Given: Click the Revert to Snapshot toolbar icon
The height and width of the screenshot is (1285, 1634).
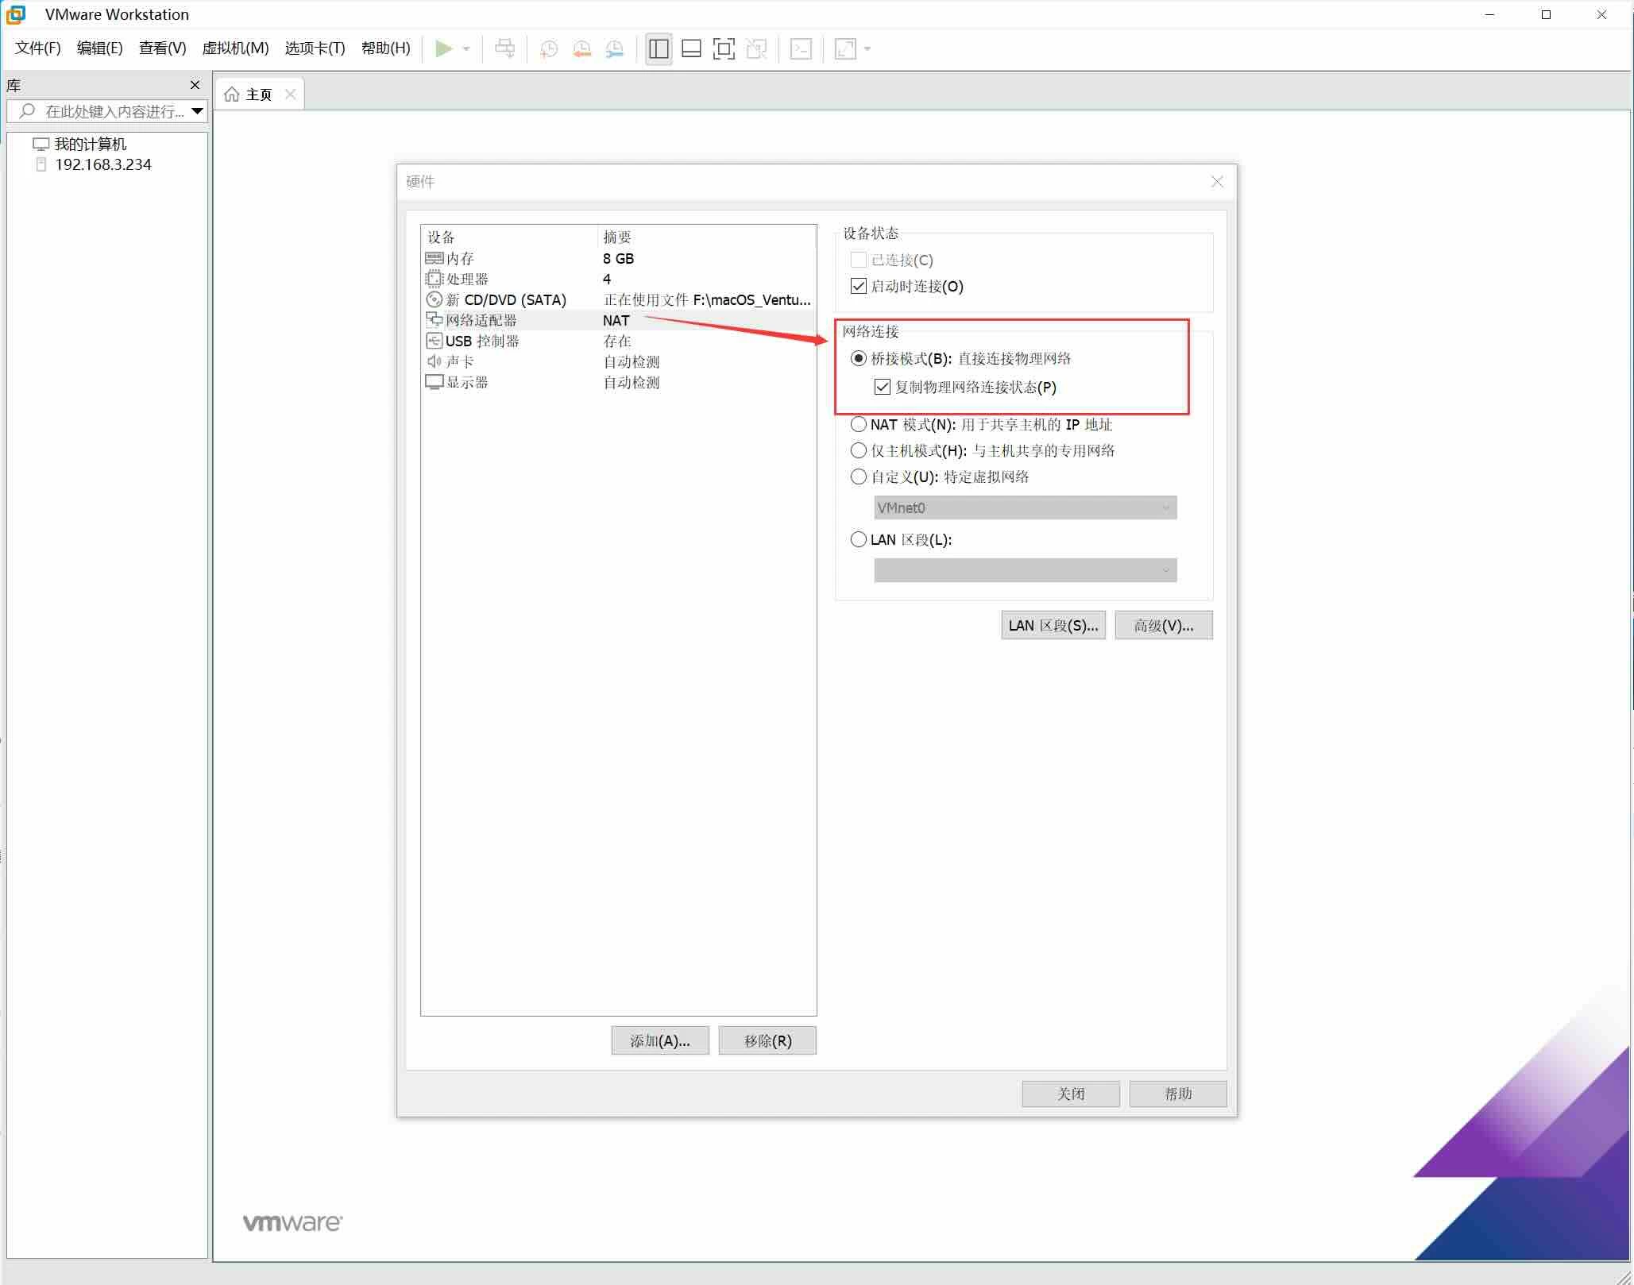Looking at the screenshot, I should tap(581, 49).
